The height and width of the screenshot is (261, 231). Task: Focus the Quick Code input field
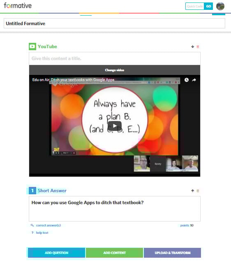pos(195,6)
